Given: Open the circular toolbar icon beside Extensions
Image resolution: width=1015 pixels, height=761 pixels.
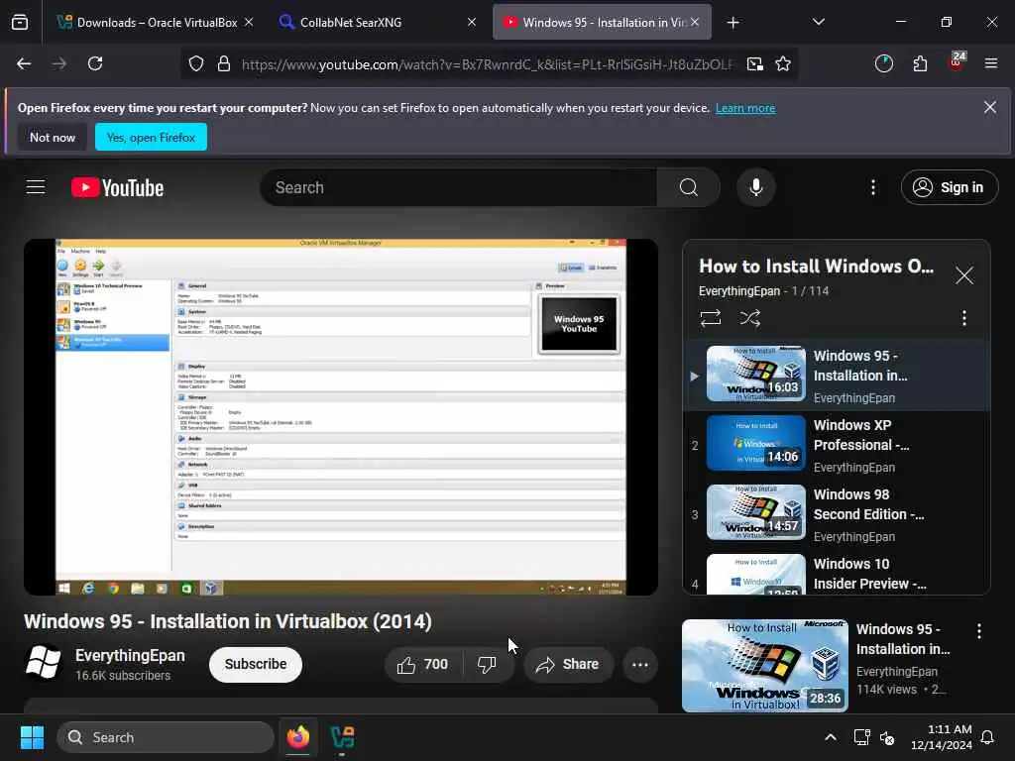Looking at the screenshot, I should pyautogui.click(x=883, y=63).
